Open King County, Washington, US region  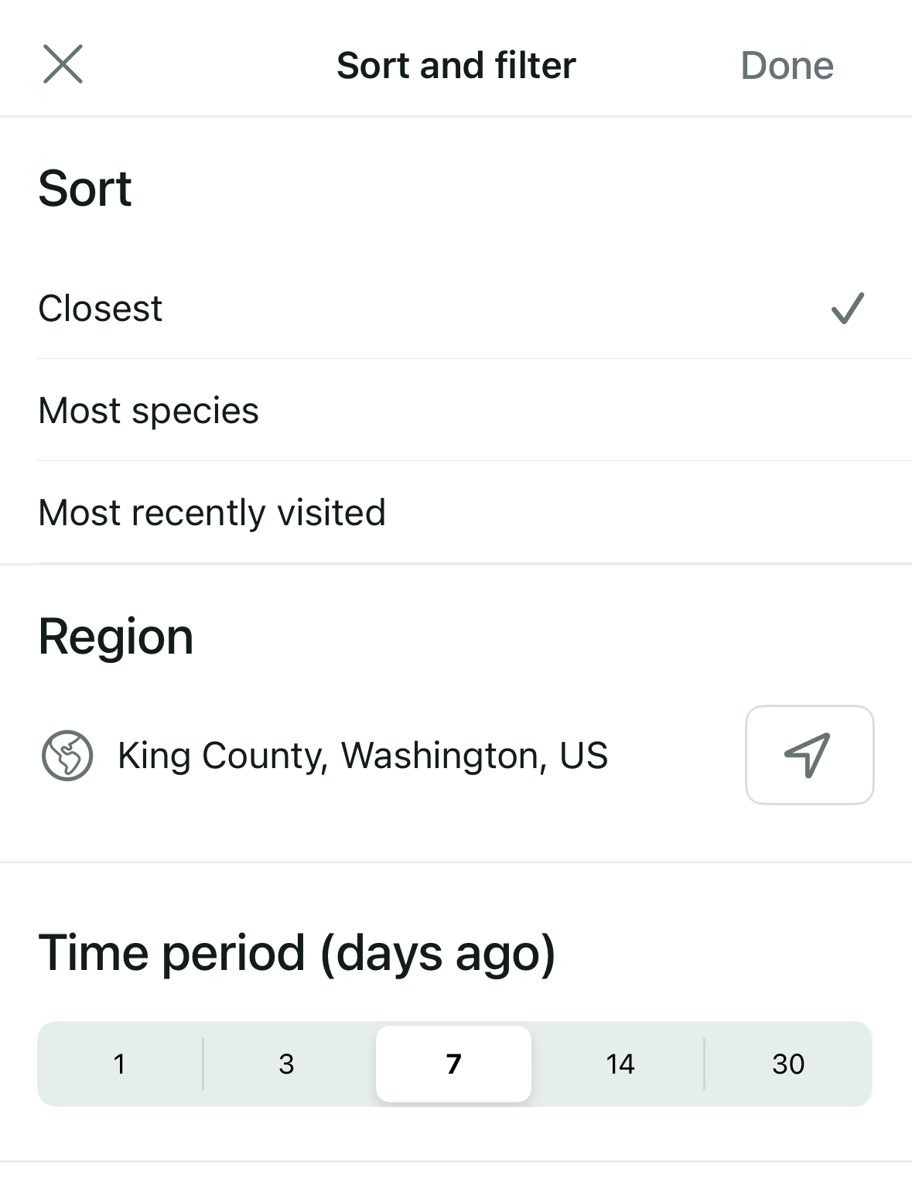point(362,756)
